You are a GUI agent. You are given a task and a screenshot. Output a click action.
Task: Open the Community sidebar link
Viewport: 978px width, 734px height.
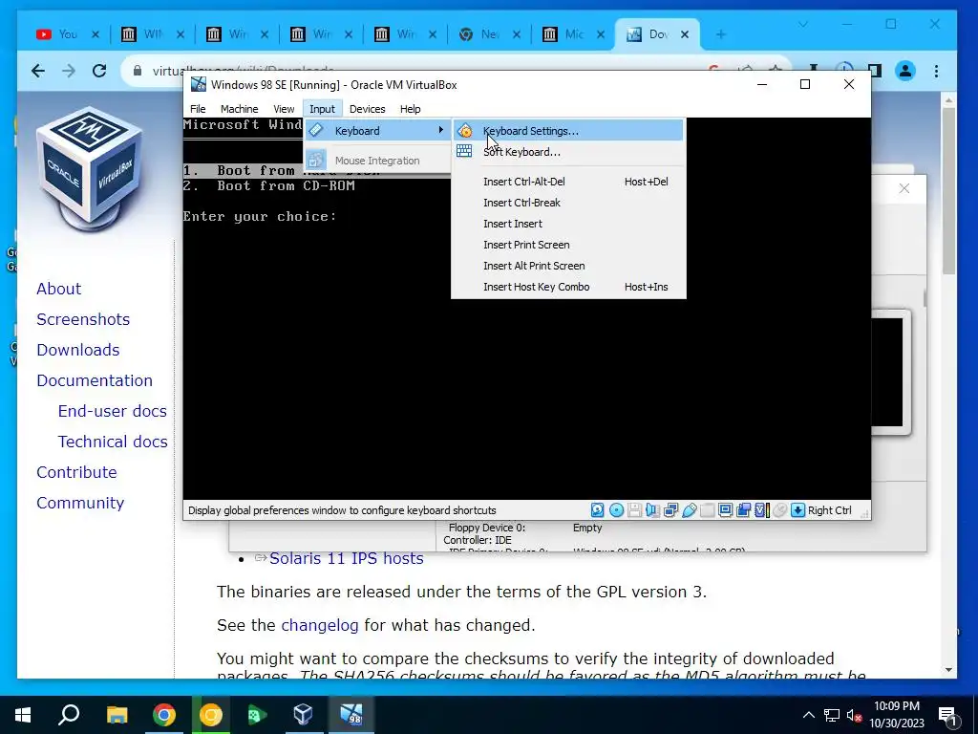click(x=80, y=503)
